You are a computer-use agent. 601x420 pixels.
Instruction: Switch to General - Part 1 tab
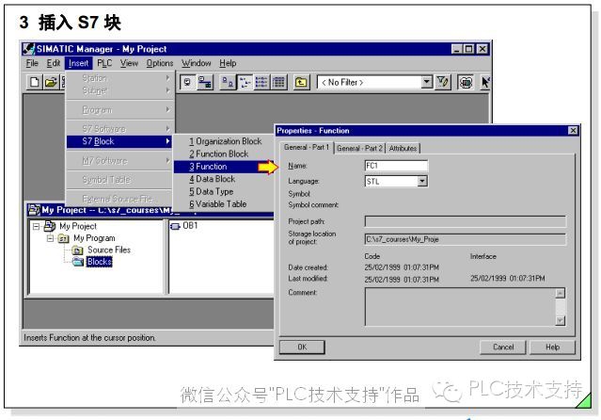pyautogui.click(x=307, y=148)
